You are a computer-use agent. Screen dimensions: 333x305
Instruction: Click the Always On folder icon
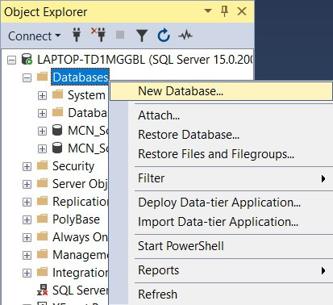(x=42, y=236)
